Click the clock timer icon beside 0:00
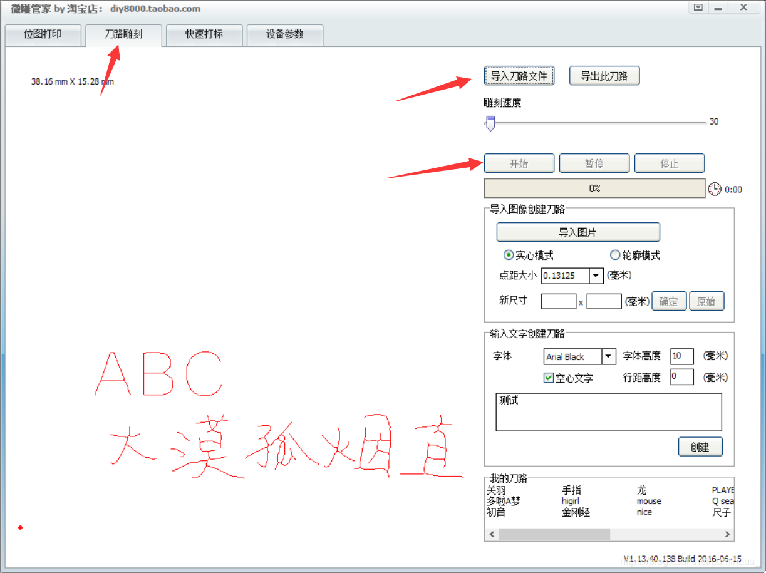The width and height of the screenshot is (766, 573). pos(715,188)
